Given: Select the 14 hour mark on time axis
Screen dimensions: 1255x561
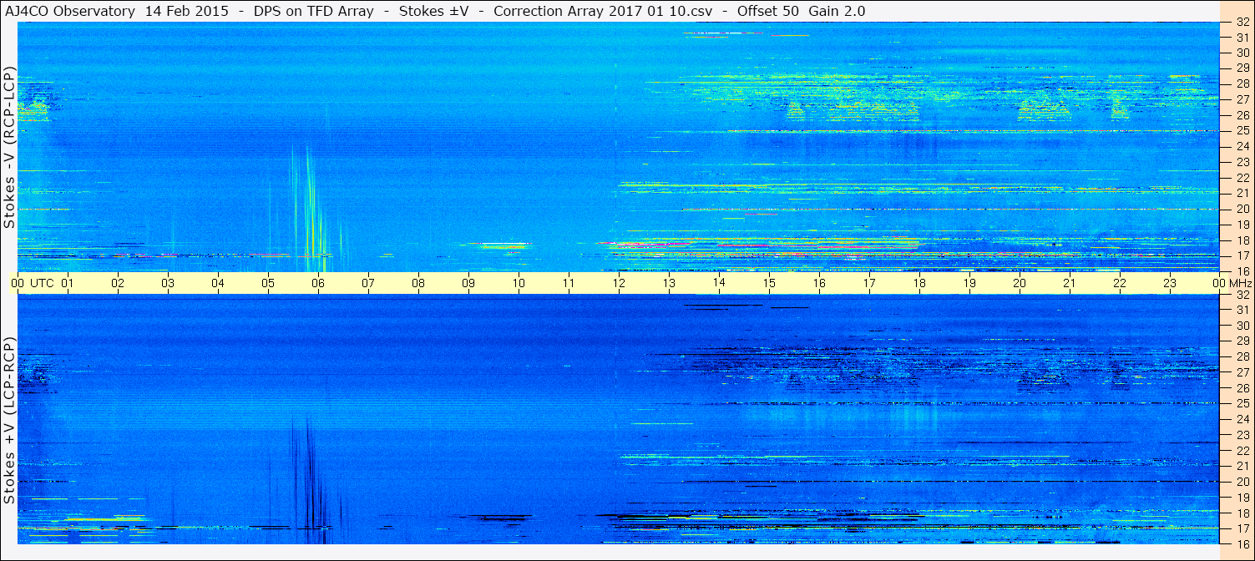Looking at the screenshot, I should (x=719, y=283).
